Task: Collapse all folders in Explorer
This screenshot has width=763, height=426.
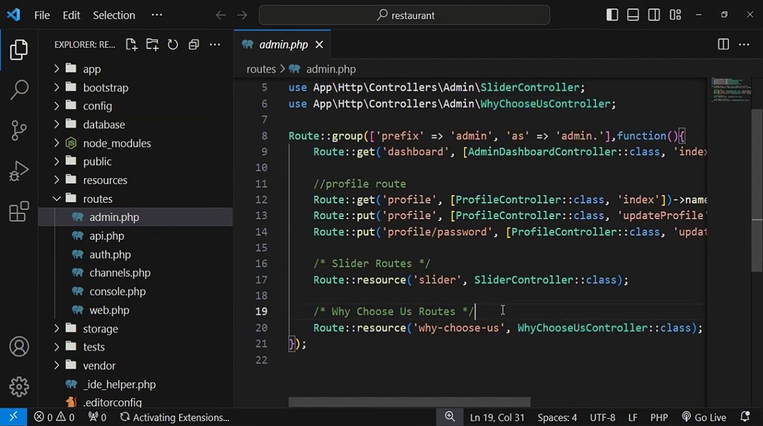Action: [193, 44]
